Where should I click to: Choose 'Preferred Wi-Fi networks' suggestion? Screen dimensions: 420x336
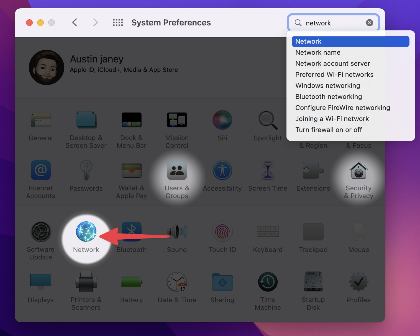334,75
